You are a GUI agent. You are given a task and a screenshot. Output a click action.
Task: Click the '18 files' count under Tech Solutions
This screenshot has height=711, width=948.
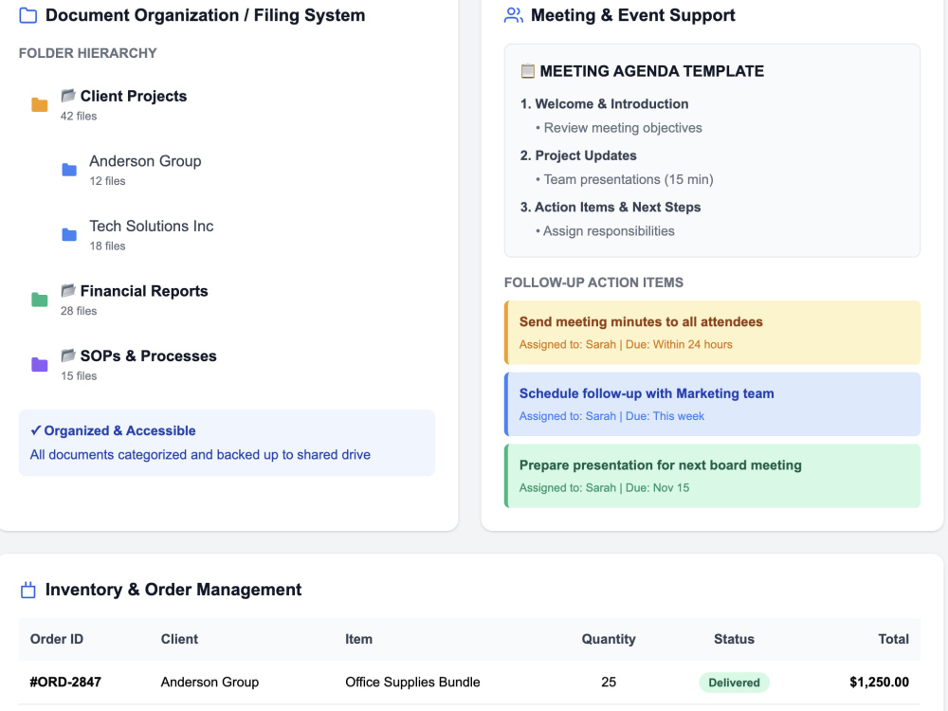pos(108,246)
